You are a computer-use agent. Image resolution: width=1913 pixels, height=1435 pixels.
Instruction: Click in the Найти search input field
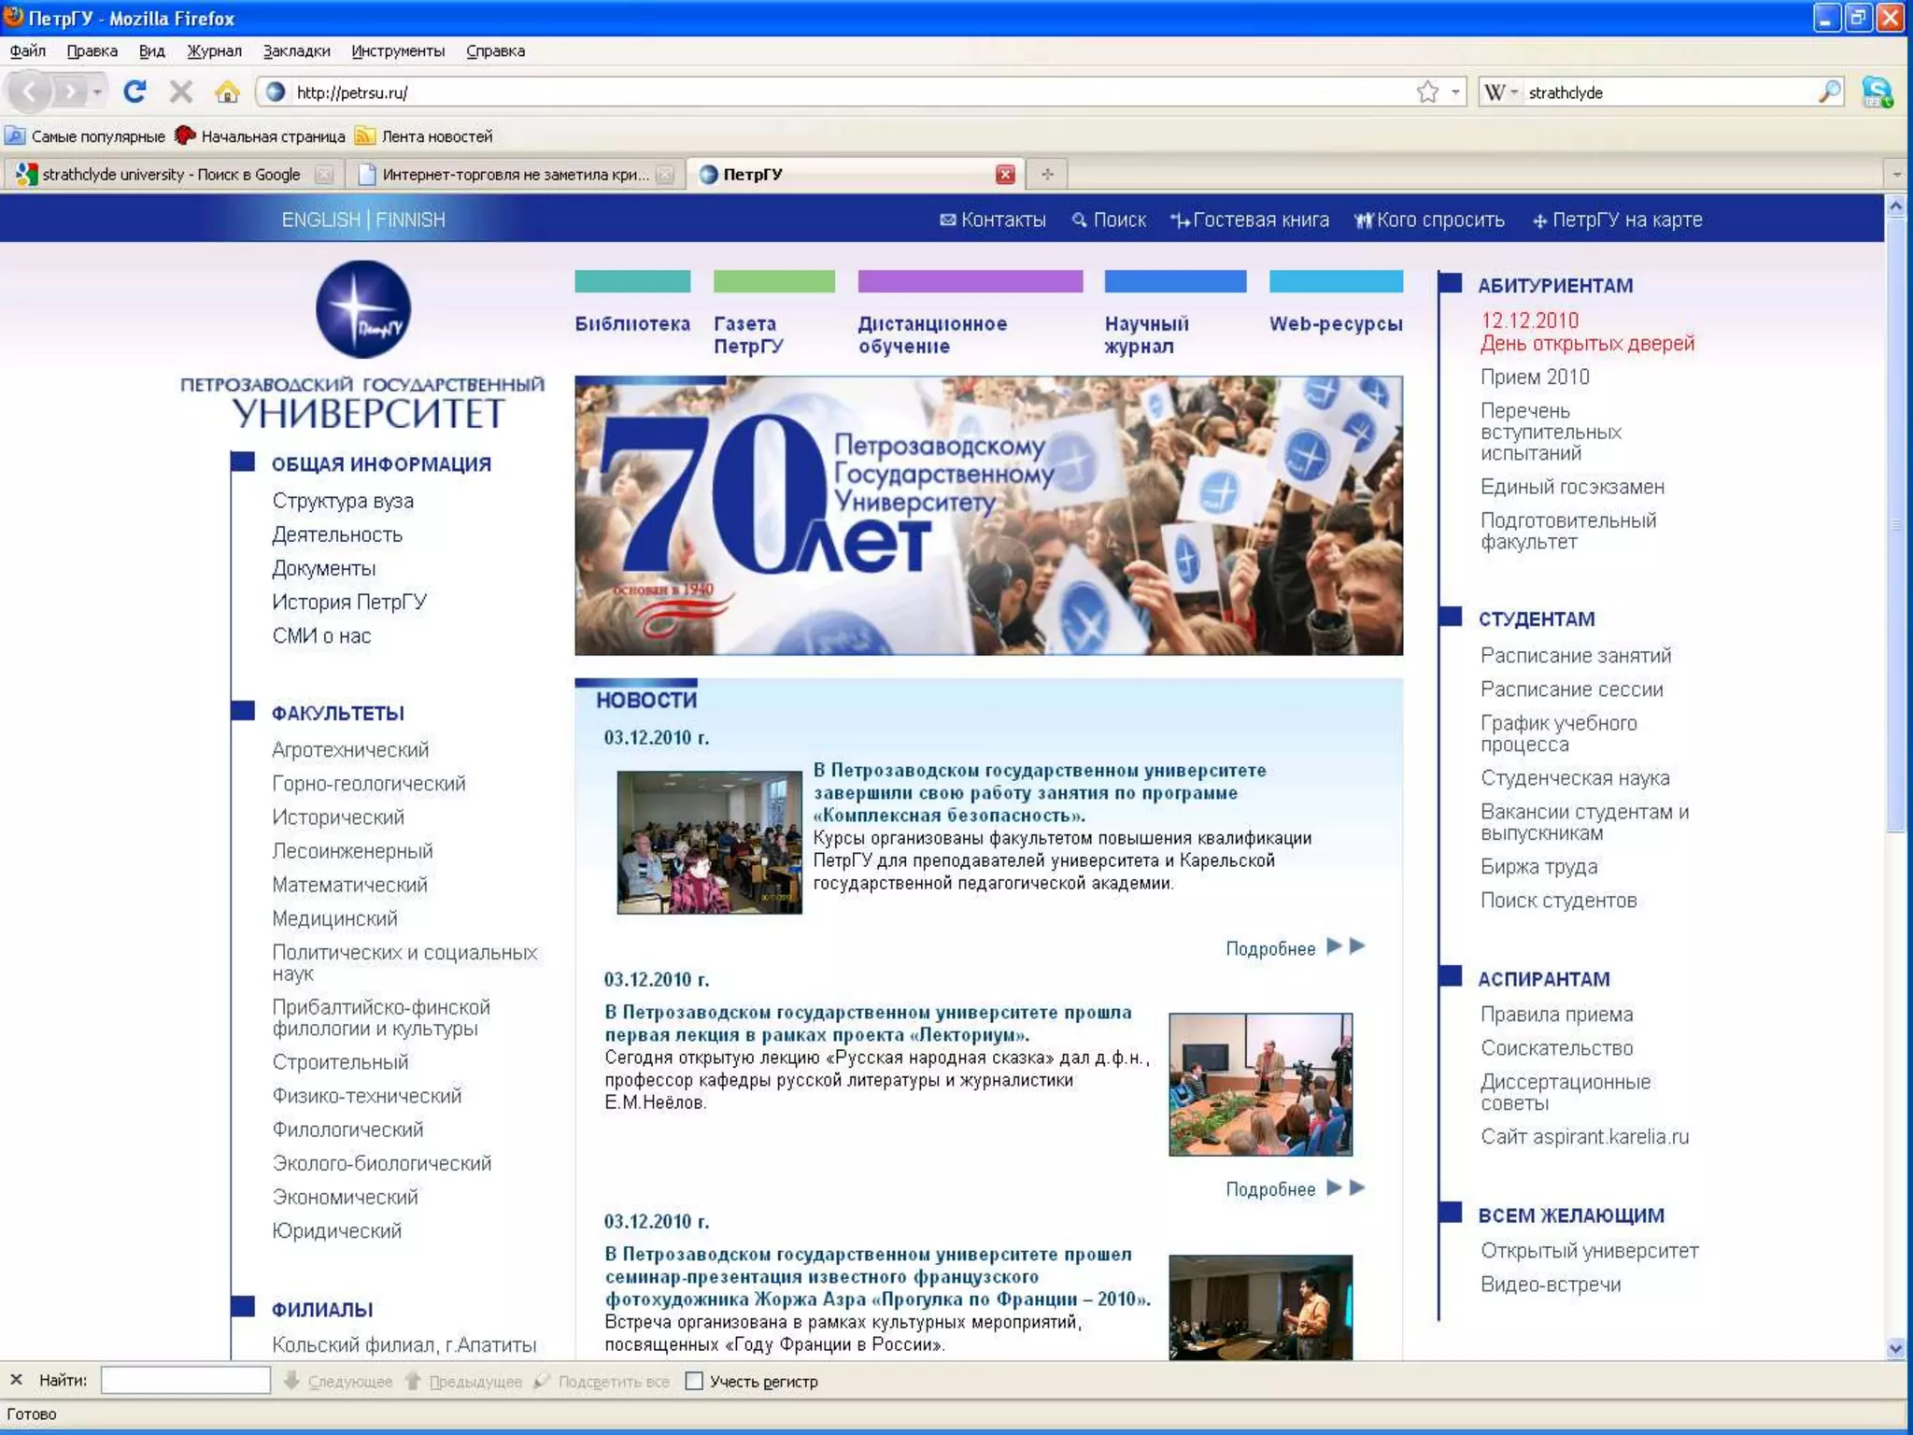pos(185,1380)
